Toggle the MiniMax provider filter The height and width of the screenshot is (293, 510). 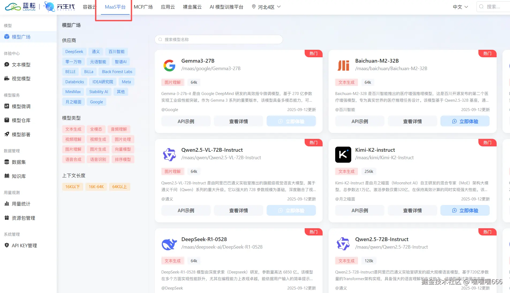click(73, 92)
